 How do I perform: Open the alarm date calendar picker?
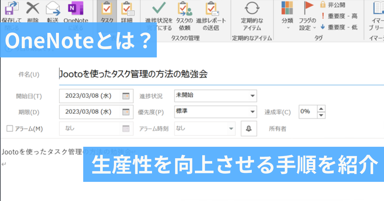click(x=126, y=129)
